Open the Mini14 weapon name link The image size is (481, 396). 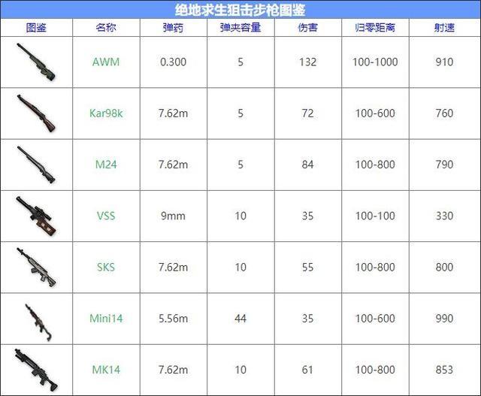106,318
